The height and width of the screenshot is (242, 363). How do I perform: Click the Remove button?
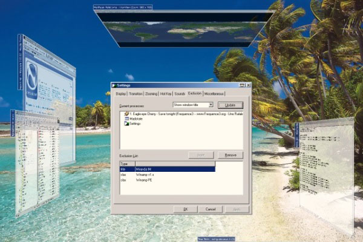(x=230, y=155)
